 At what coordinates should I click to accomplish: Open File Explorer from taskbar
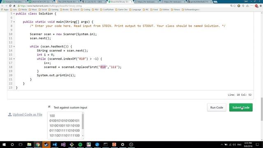tap(29, 144)
